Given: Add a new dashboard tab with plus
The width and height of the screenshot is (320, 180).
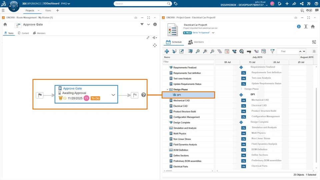Looking at the screenshot, I should pos(58,10).
